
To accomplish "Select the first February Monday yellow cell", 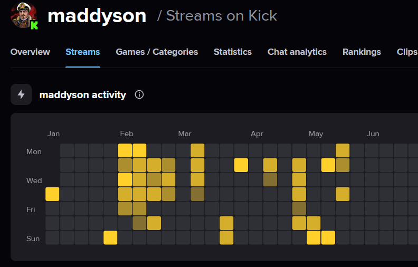I will point(125,150).
